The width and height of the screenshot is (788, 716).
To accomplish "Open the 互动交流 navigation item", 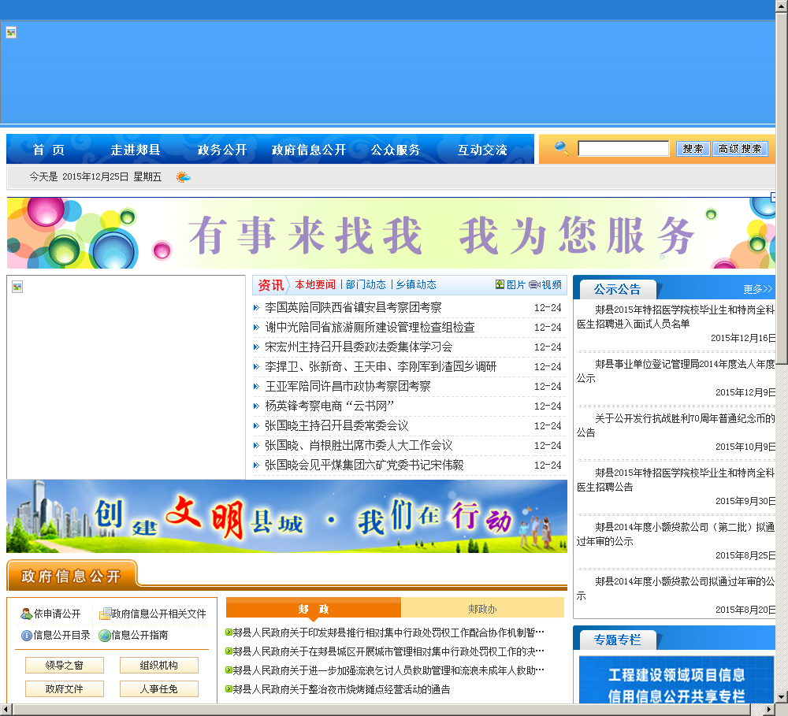I will pos(482,150).
